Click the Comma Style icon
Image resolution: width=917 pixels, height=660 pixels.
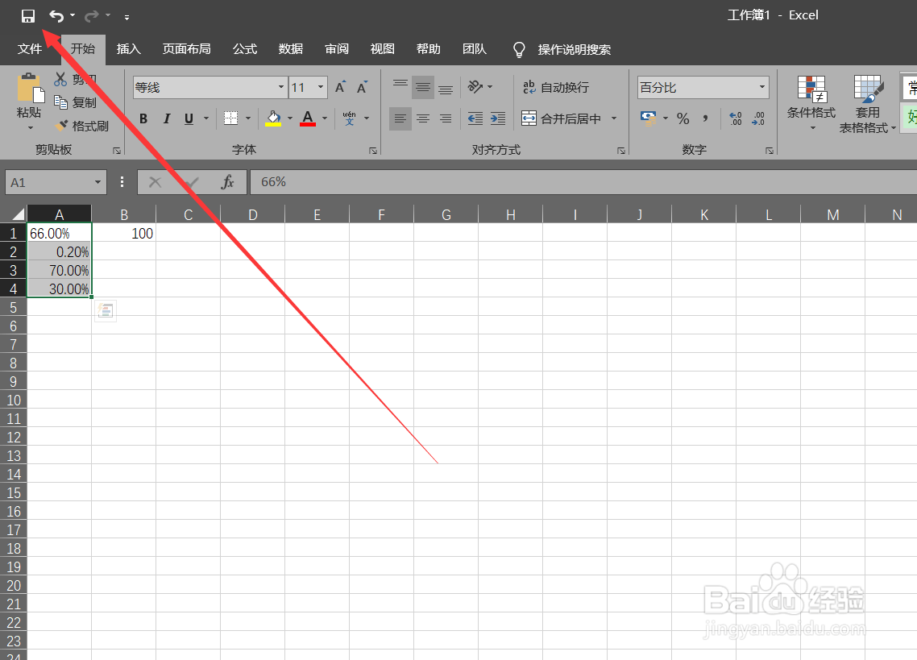tap(706, 118)
